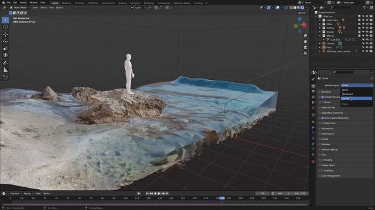
Task: Enable the Simplify checkbox
Action: [322, 160]
